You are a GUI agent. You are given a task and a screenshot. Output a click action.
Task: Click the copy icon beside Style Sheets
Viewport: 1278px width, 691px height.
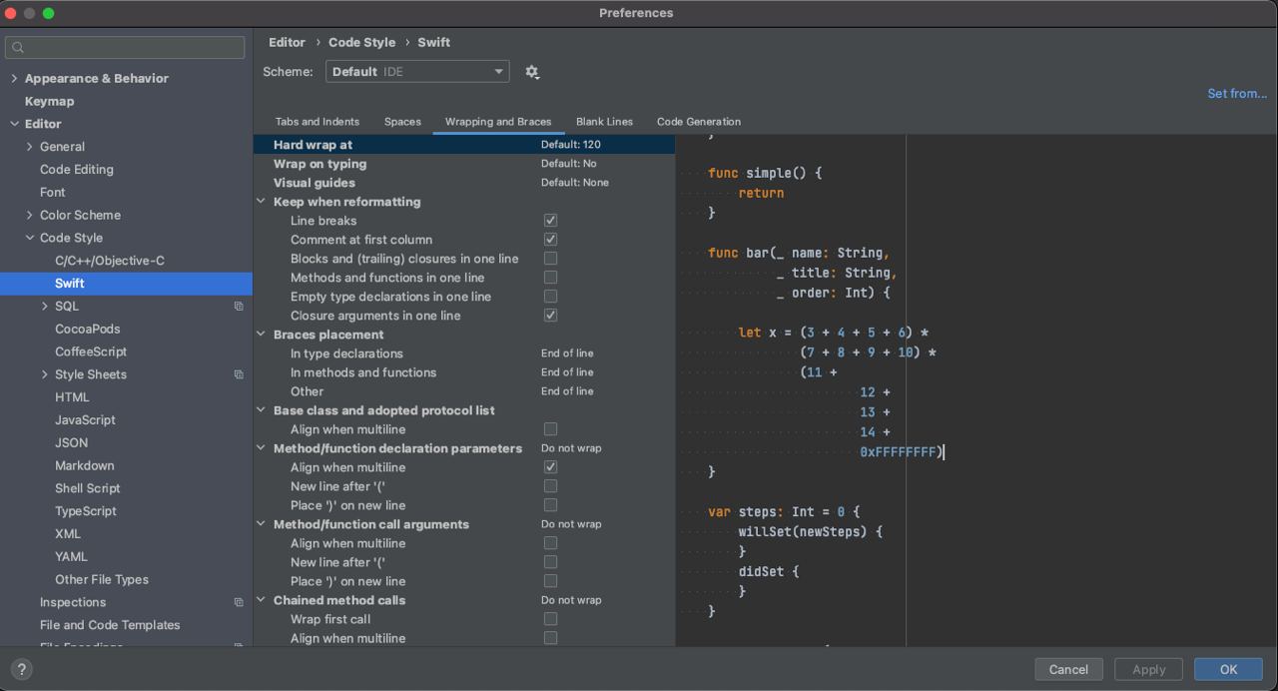(x=239, y=374)
